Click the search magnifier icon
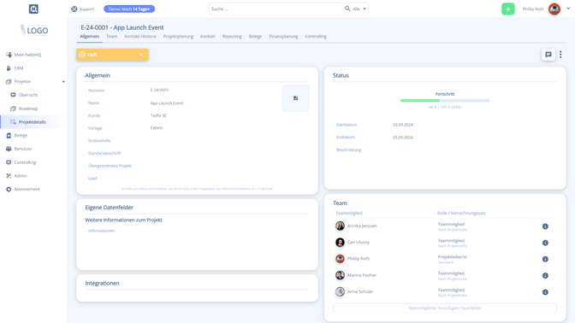Viewport: 575px width, 323px height. [x=347, y=9]
